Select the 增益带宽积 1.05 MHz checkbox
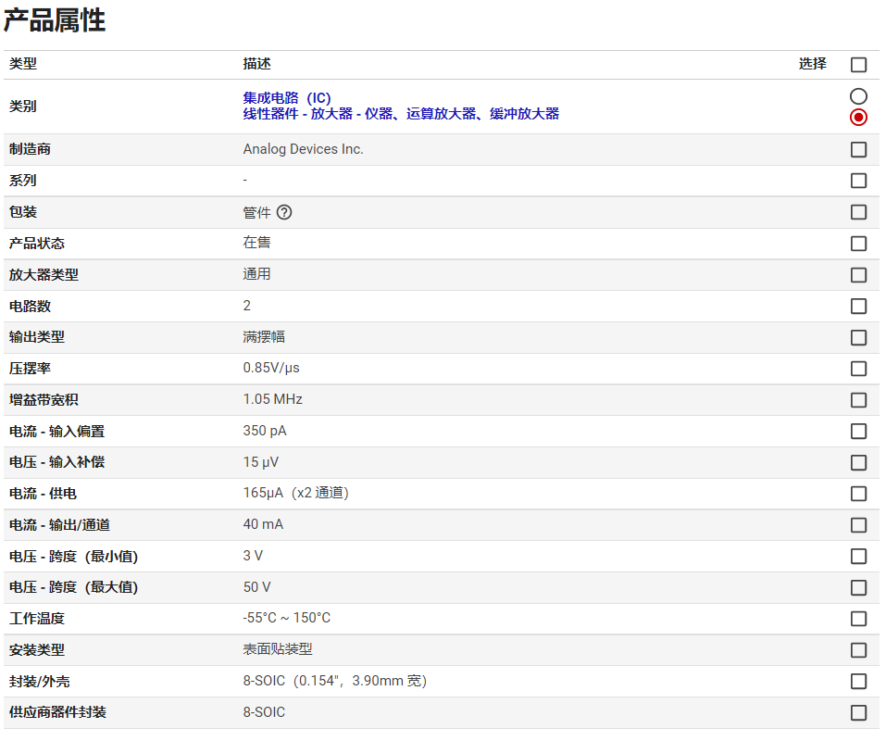The width and height of the screenshot is (886, 741). pyautogui.click(x=858, y=400)
